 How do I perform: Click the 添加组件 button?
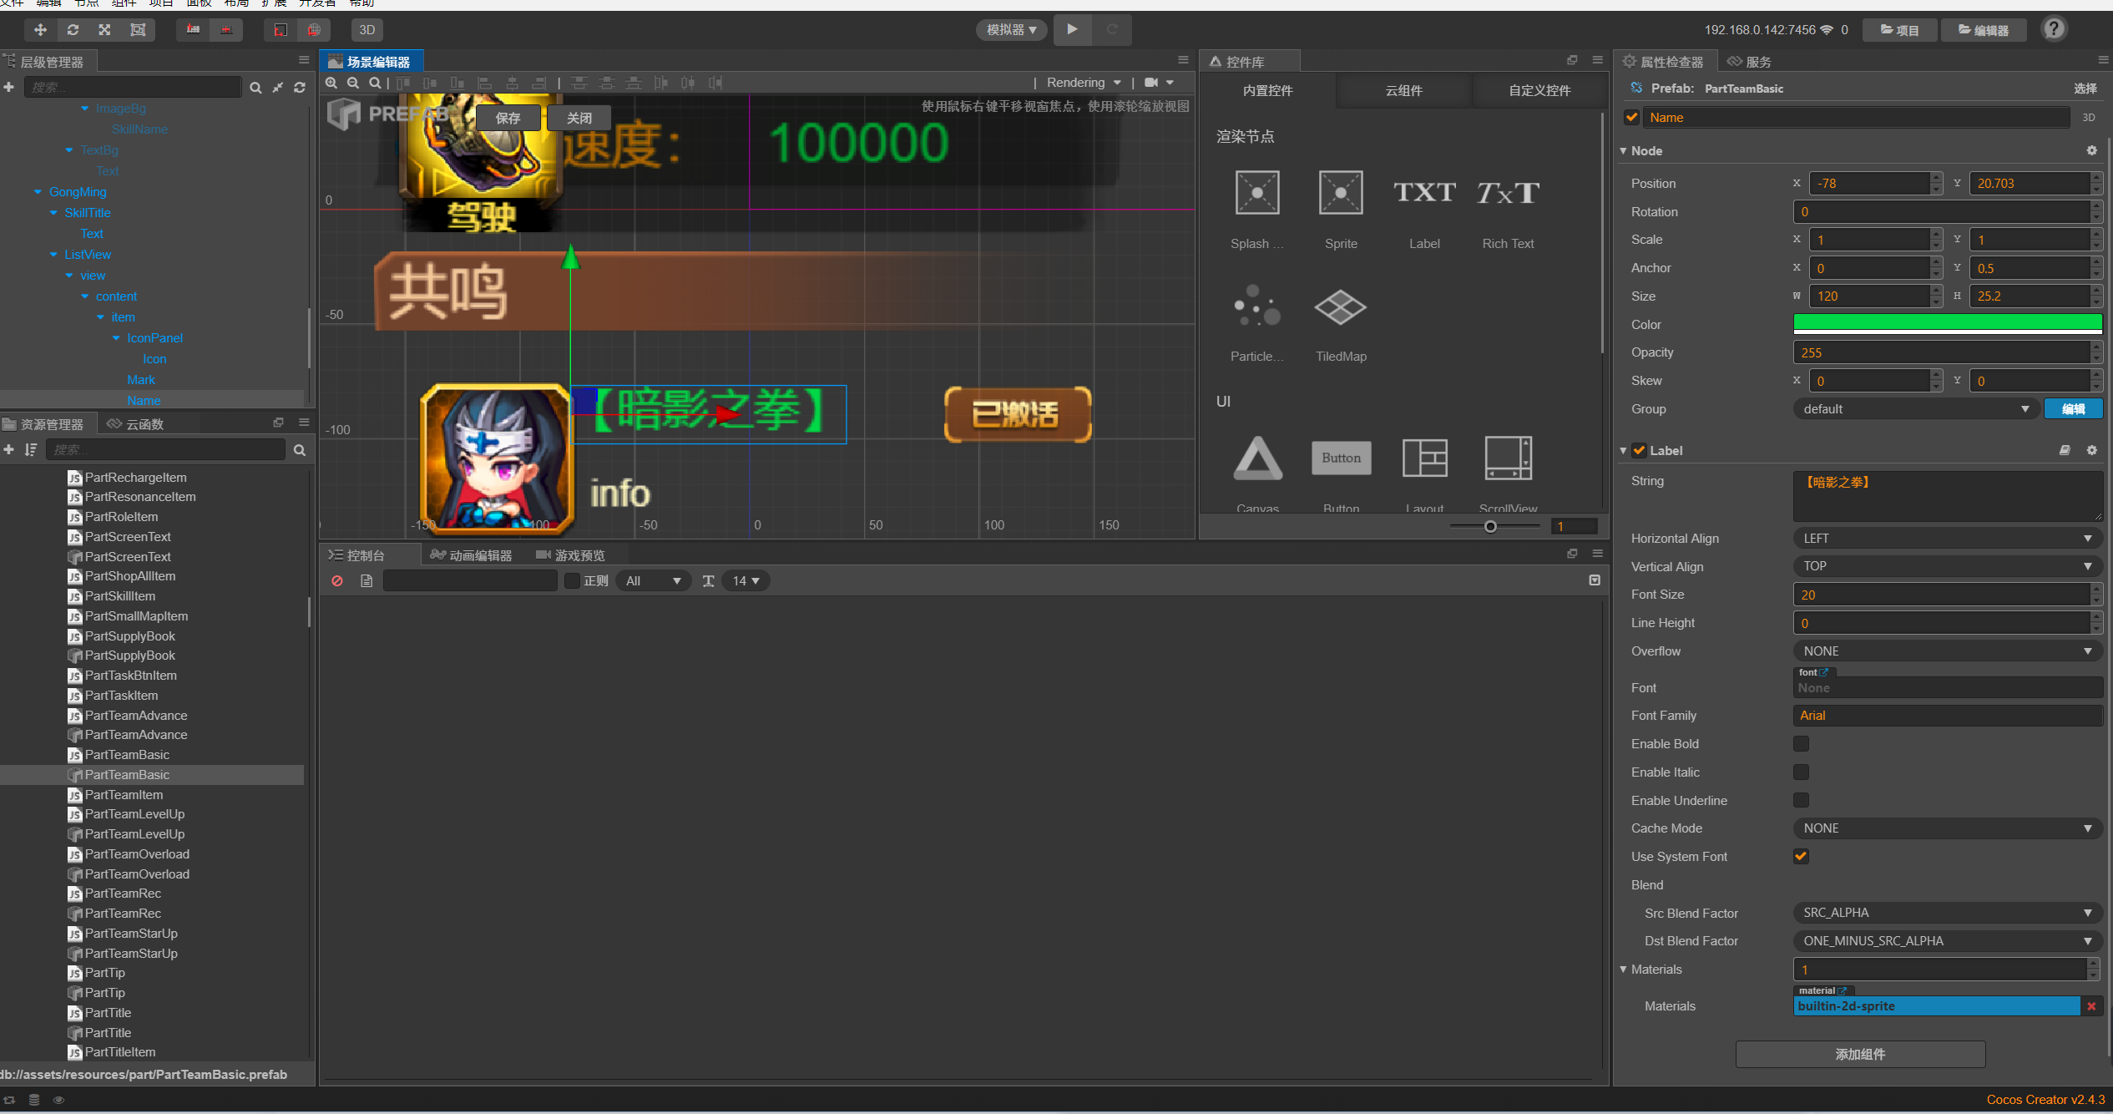[1859, 1055]
